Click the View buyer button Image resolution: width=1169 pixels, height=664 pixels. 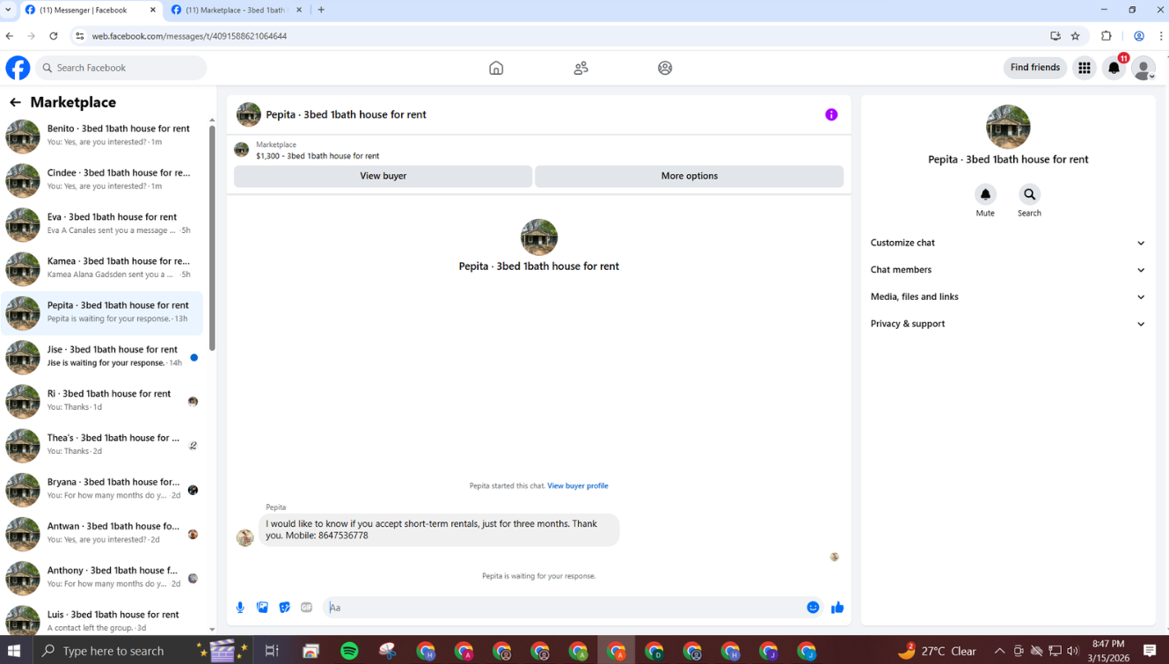[x=383, y=176]
